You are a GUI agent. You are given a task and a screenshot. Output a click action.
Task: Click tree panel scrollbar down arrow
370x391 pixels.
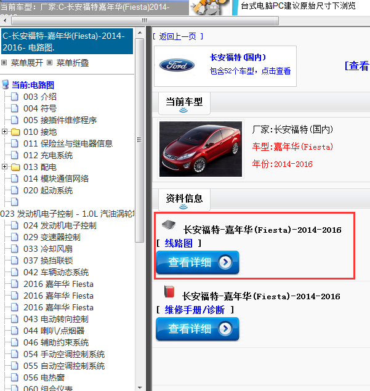click(140, 387)
